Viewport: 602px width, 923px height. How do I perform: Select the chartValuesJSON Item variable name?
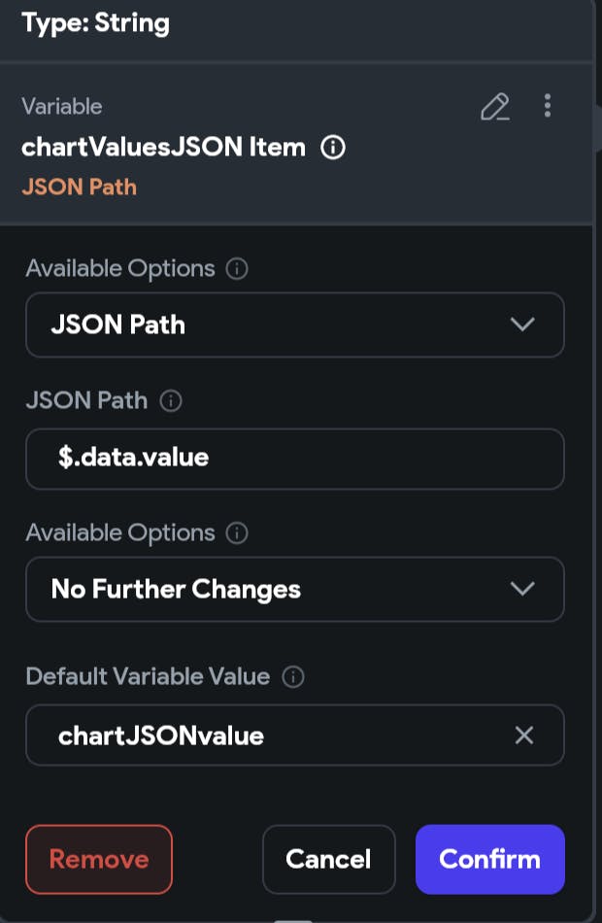[x=163, y=147]
